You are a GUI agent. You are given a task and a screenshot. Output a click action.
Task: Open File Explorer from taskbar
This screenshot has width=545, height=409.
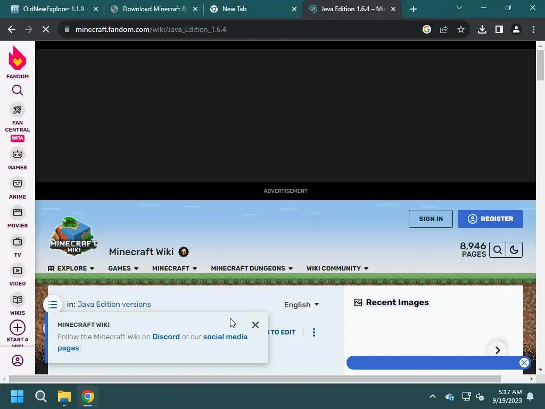pyautogui.click(x=64, y=396)
